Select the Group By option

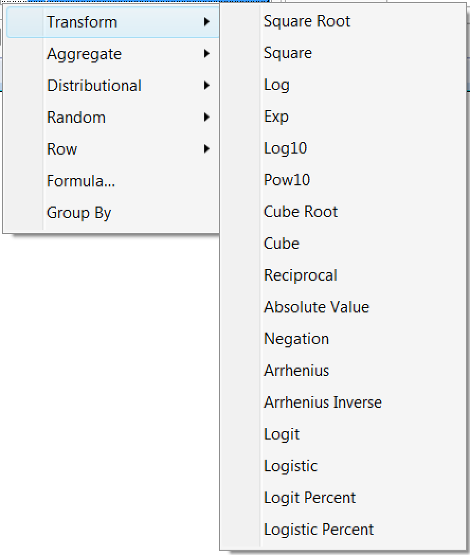[x=79, y=213]
